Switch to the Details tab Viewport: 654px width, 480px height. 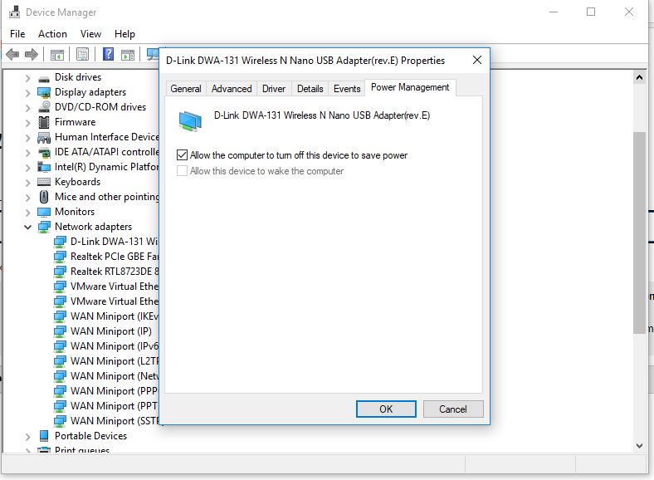coord(310,89)
